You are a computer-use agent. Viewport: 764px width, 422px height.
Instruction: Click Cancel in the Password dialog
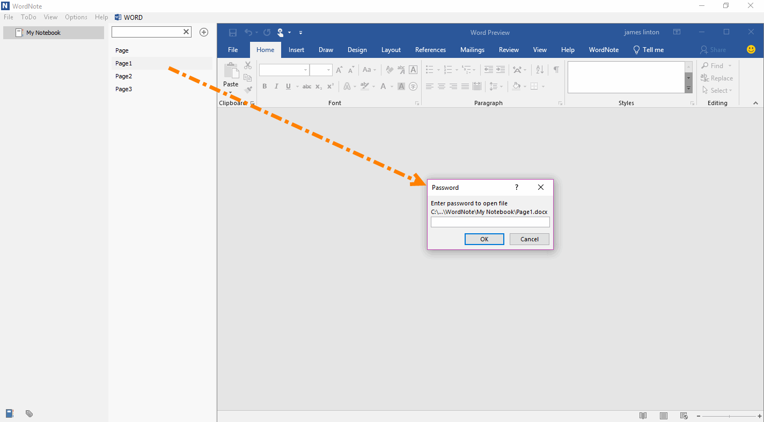coord(529,239)
